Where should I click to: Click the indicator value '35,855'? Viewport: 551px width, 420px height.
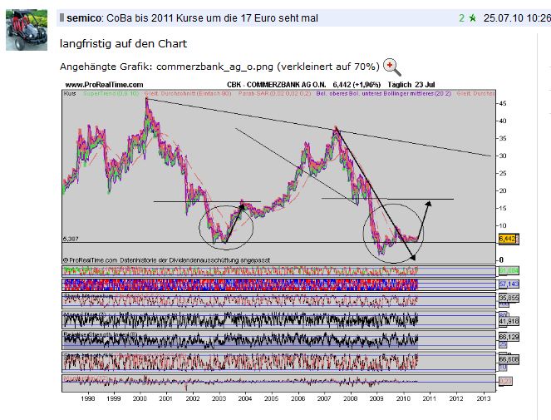pos(509,298)
